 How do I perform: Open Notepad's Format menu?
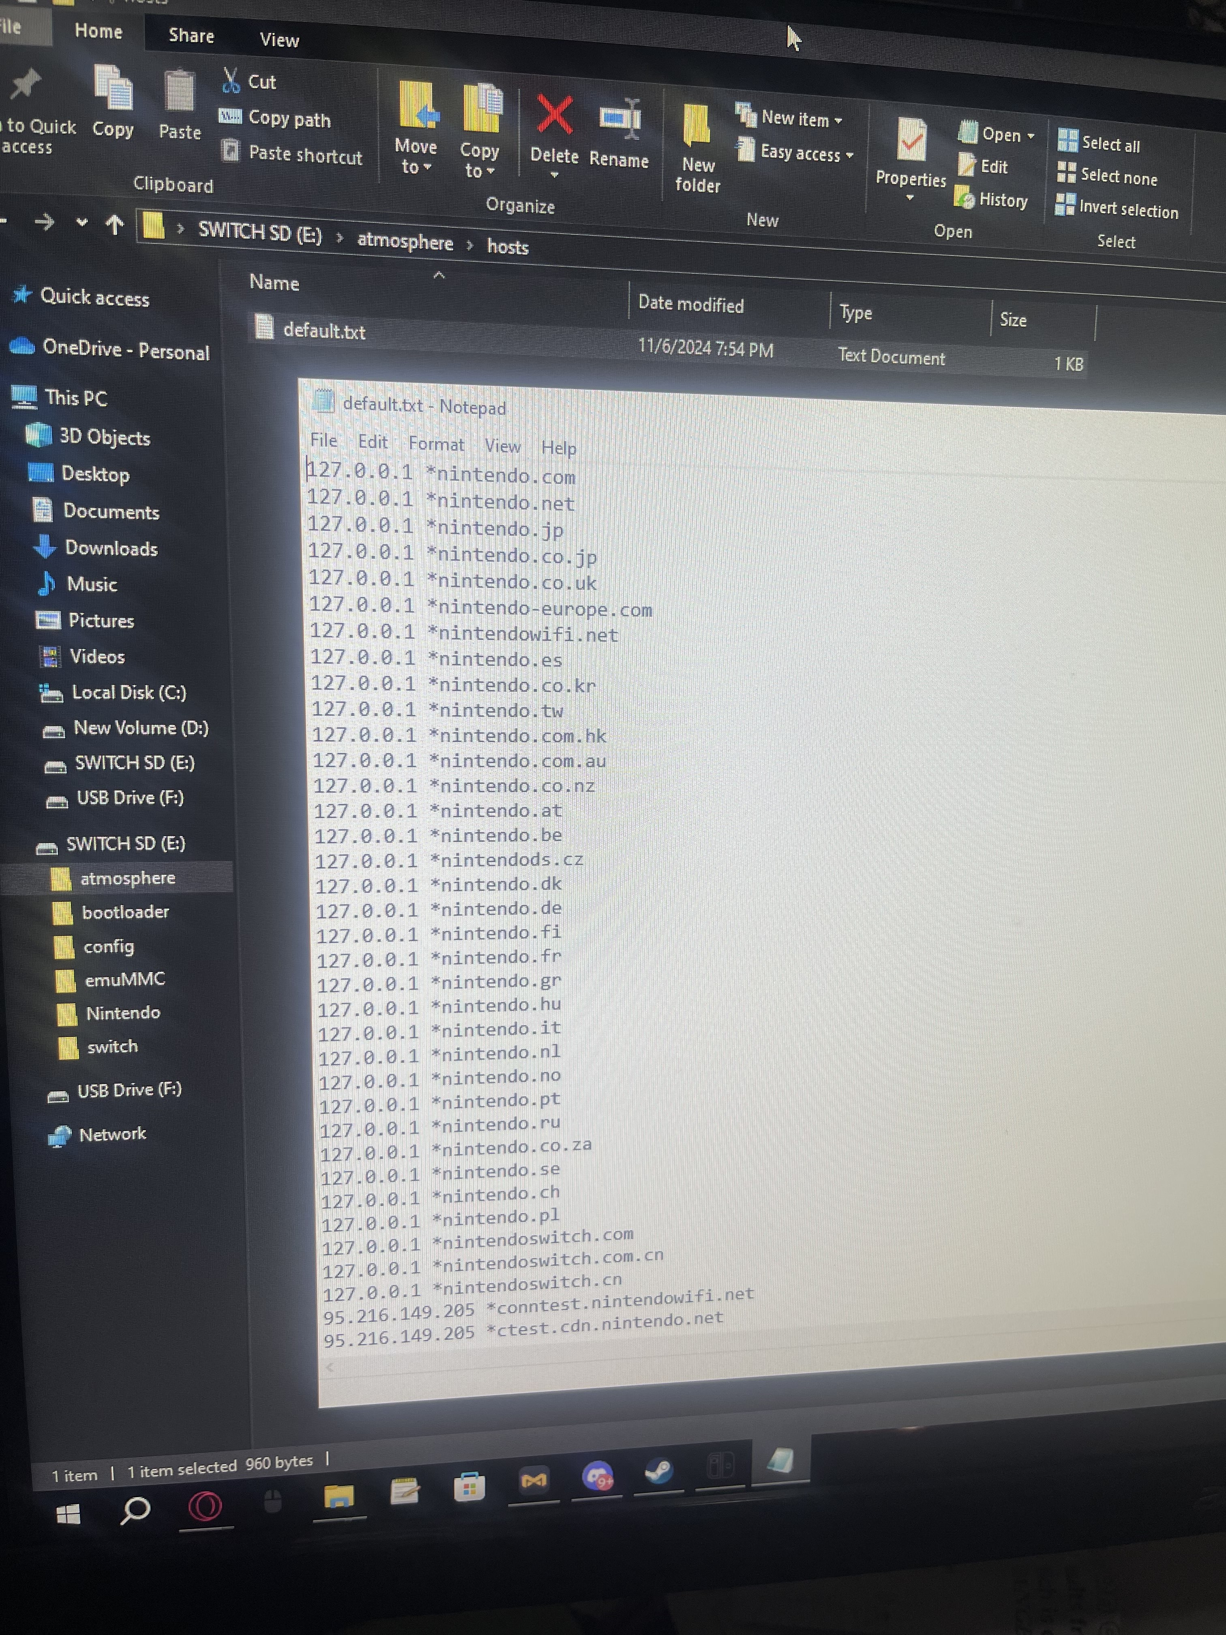pyautogui.click(x=436, y=444)
